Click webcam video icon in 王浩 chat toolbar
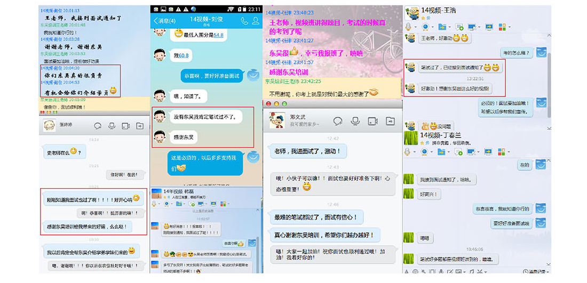Image resolution: width=587 pixels, height=283 pixels. [425, 27]
